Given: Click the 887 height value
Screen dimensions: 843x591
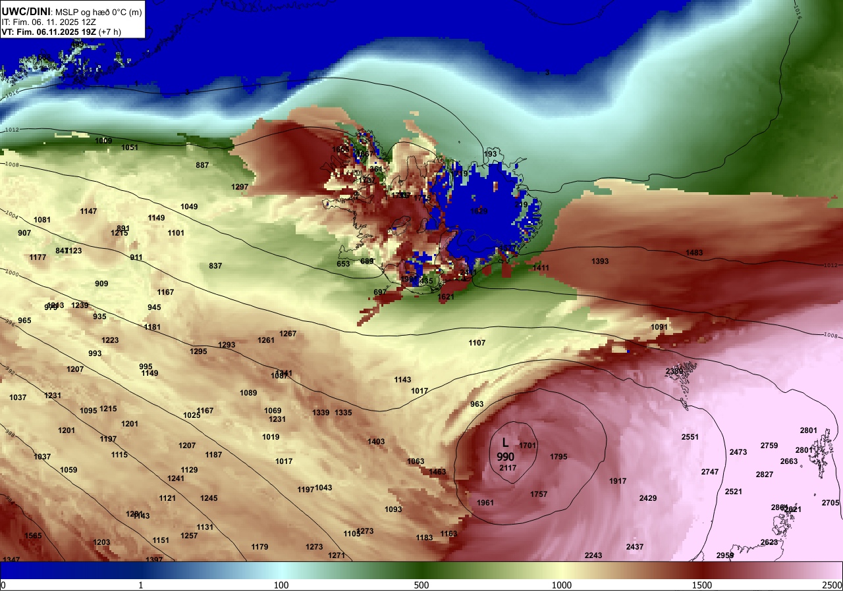Looking at the screenshot, I should pos(202,165).
